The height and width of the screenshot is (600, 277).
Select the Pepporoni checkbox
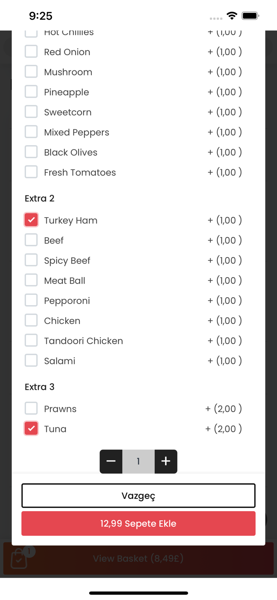pyautogui.click(x=31, y=300)
